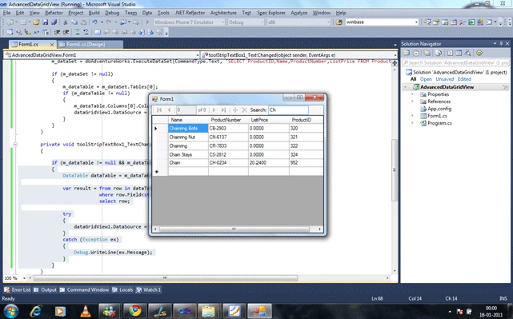This screenshot has height=319, width=513.
Task: Click the Toolbox hammer-and-wrench toolbar icon
Action: click(463, 22)
